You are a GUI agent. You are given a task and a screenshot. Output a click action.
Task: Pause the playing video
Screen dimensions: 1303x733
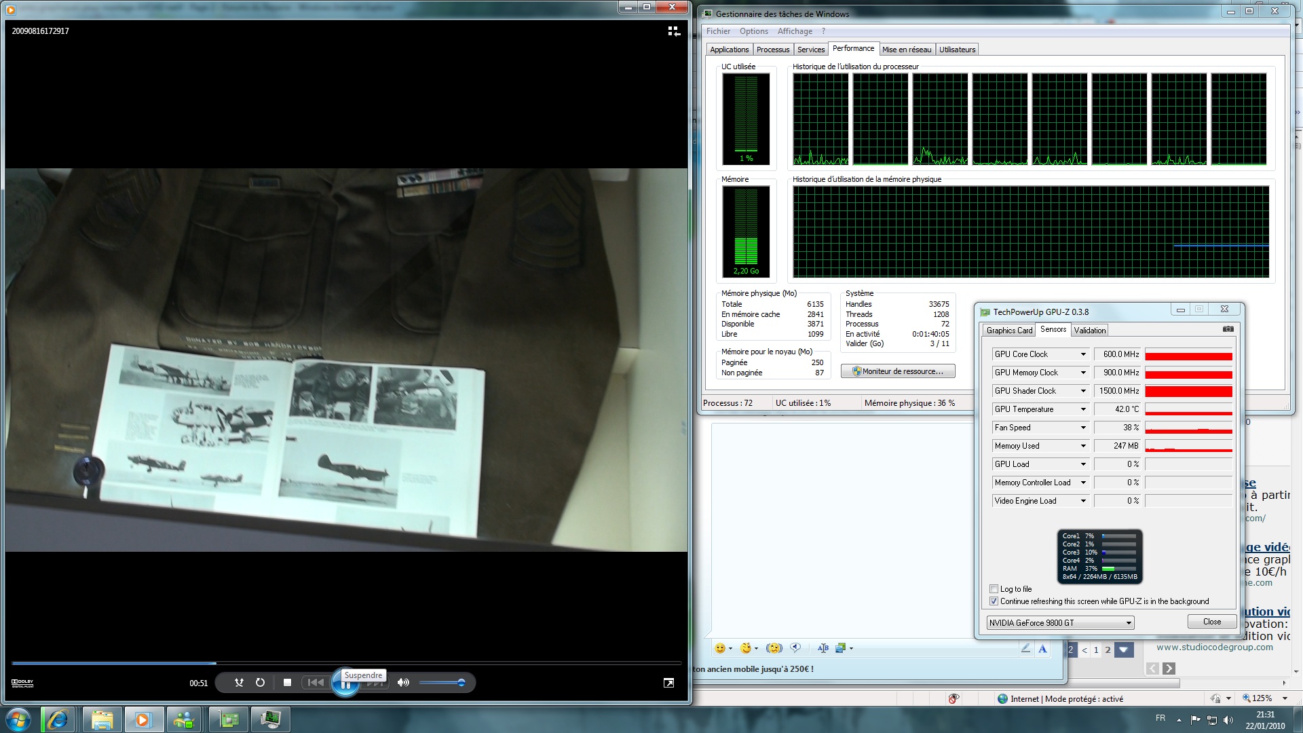(345, 685)
